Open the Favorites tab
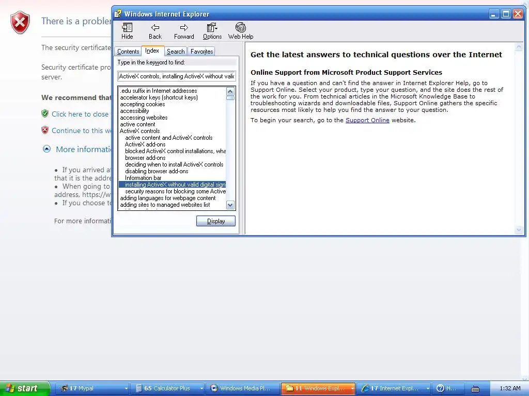Image resolution: width=529 pixels, height=396 pixels. pyautogui.click(x=201, y=52)
